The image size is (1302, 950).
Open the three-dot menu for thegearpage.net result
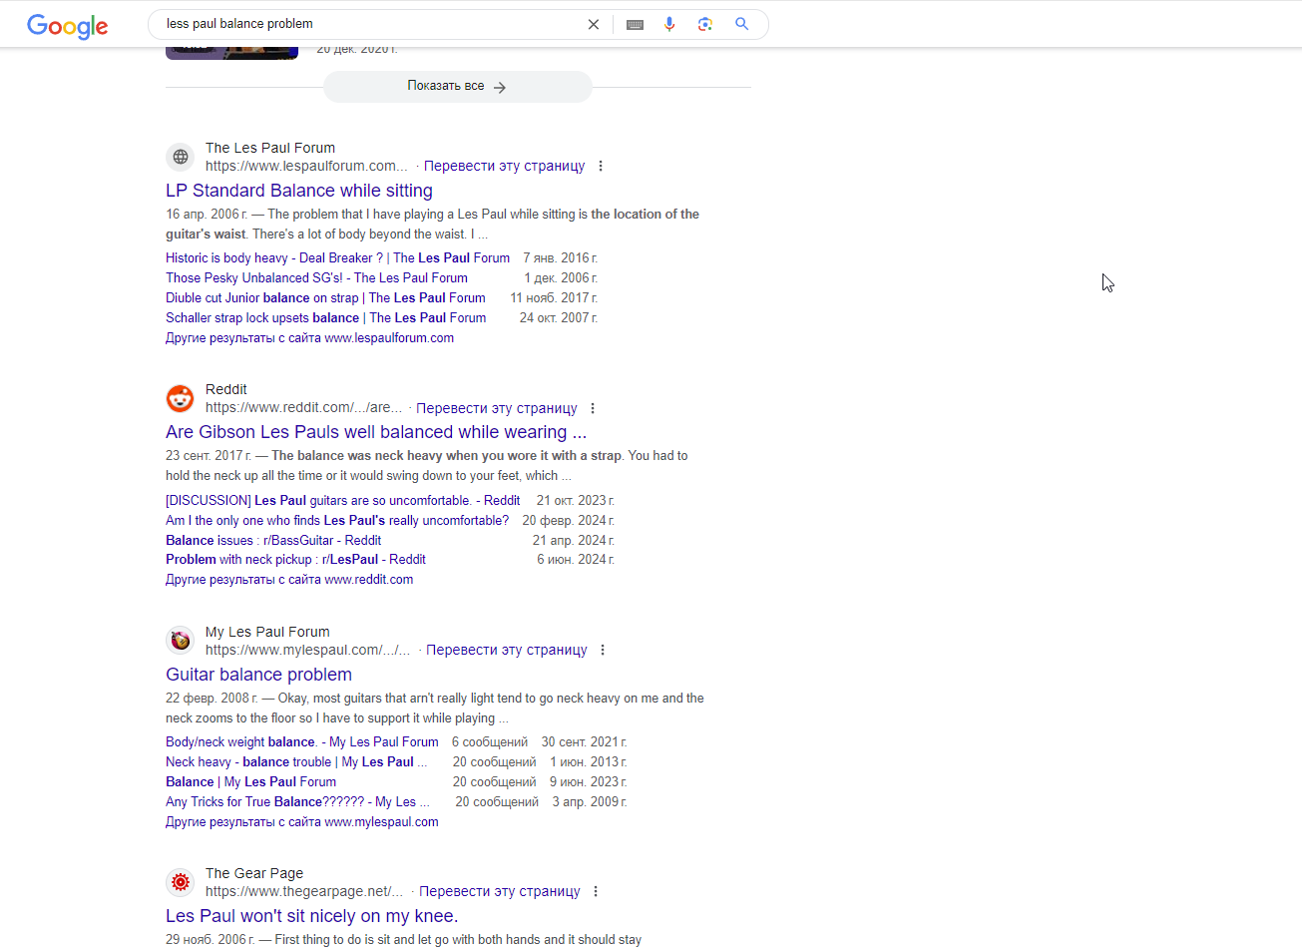pyautogui.click(x=596, y=891)
